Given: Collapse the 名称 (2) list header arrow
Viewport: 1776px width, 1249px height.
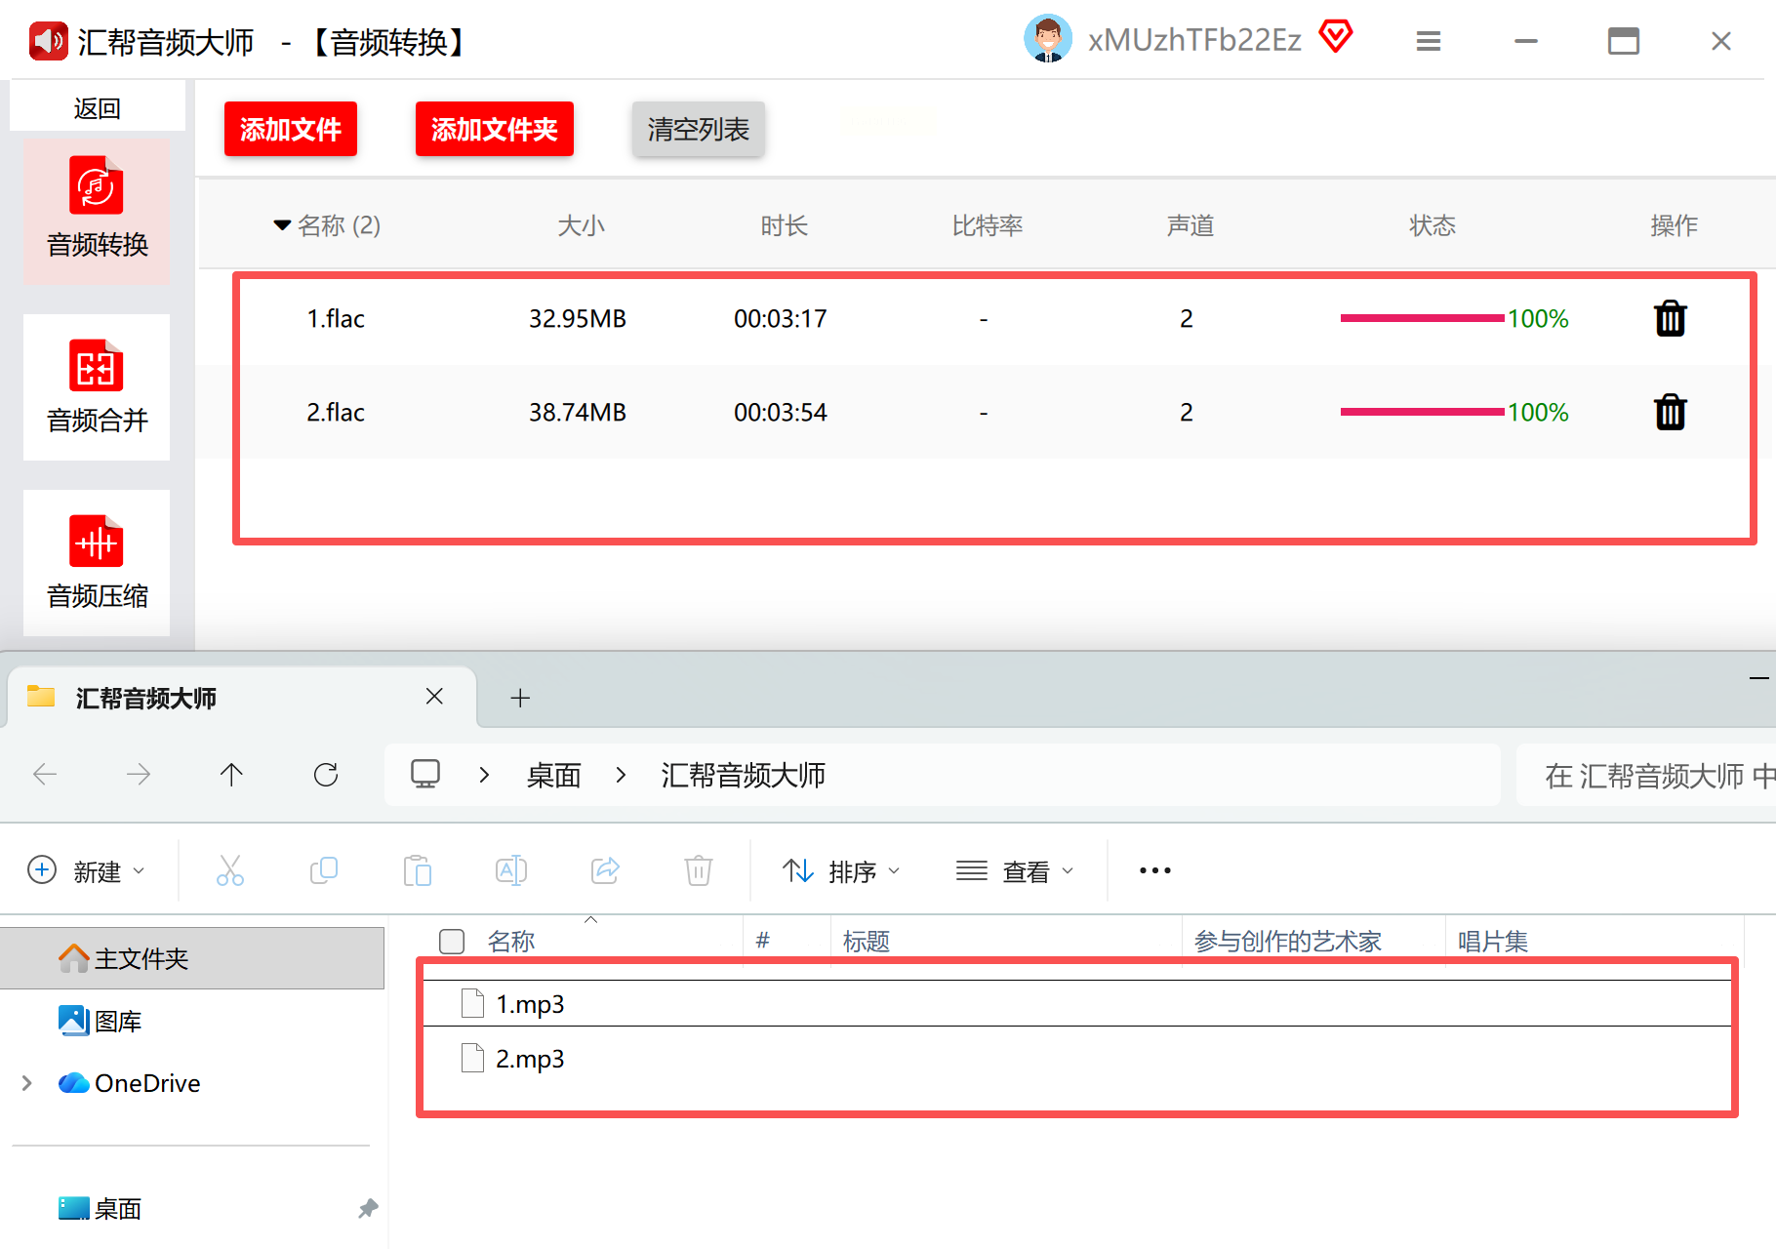Looking at the screenshot, I should (282, 225).
